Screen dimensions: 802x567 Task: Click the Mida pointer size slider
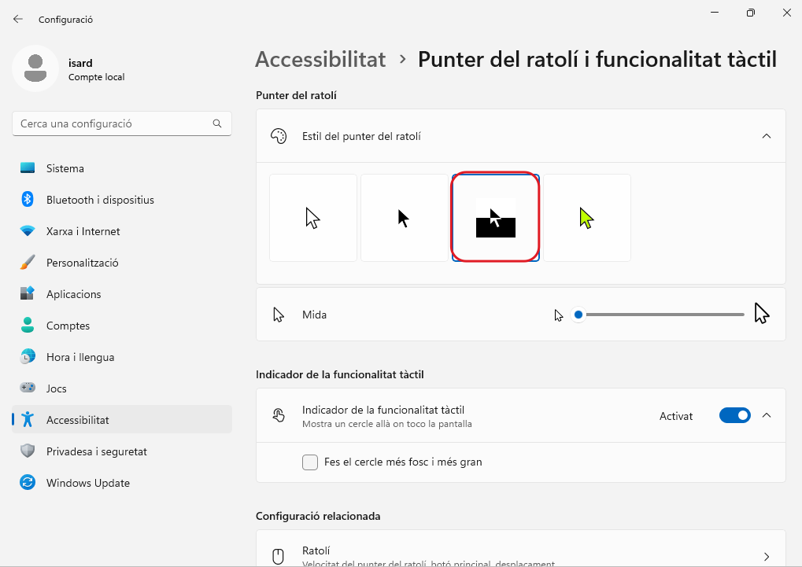pyautogui.click(x=660, y=315)
